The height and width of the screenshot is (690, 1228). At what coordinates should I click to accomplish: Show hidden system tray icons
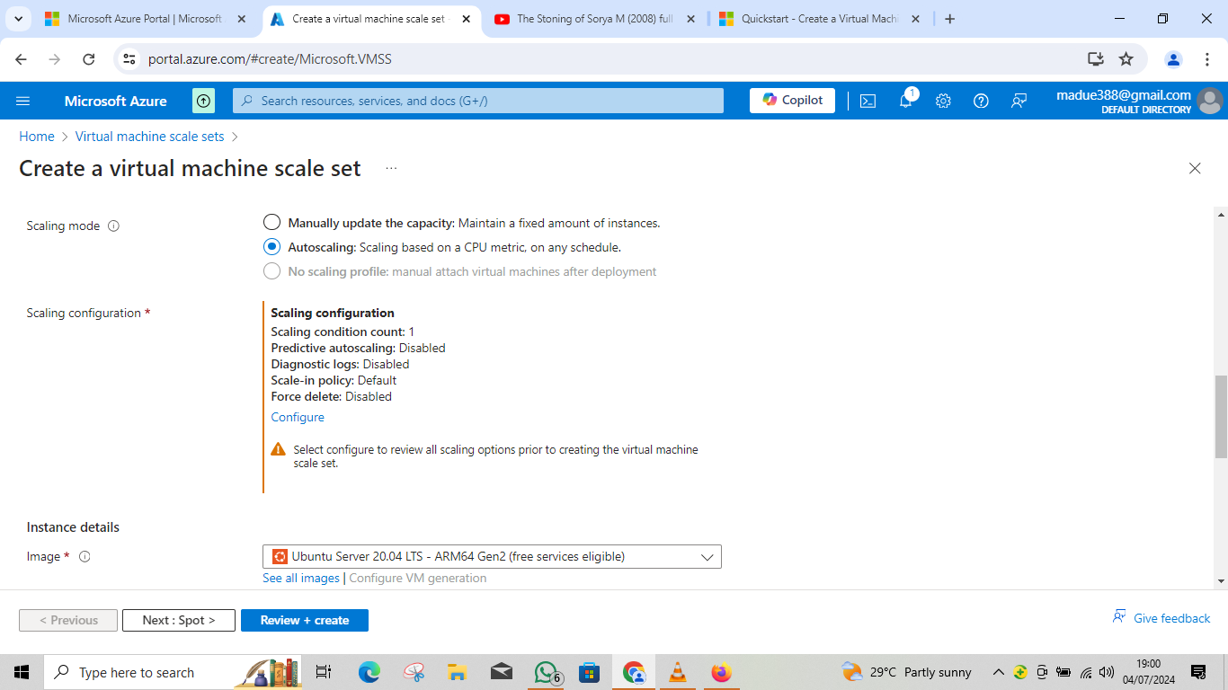click(x=998, y=672)
